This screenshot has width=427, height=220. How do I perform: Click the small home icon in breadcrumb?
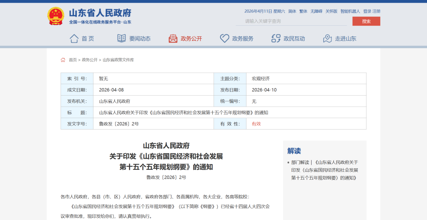pyautogui.click(x=63, y=60)
